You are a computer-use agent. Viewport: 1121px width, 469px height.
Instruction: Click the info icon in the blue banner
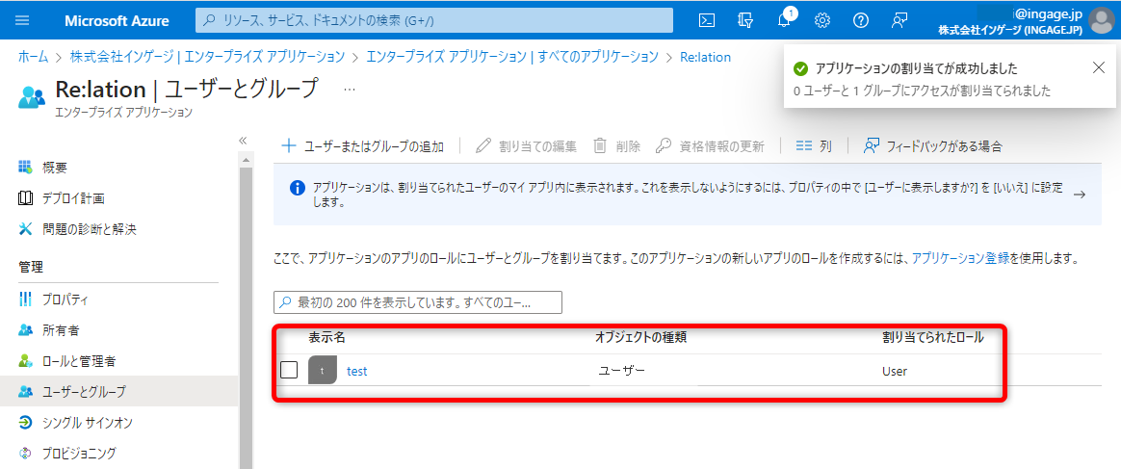tap(297, 188)
